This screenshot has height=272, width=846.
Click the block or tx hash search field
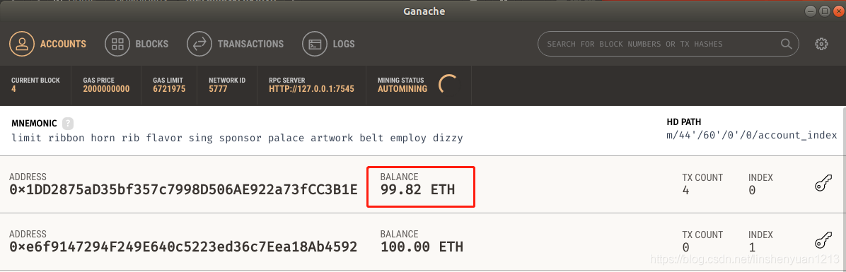(x=668, y=44)
